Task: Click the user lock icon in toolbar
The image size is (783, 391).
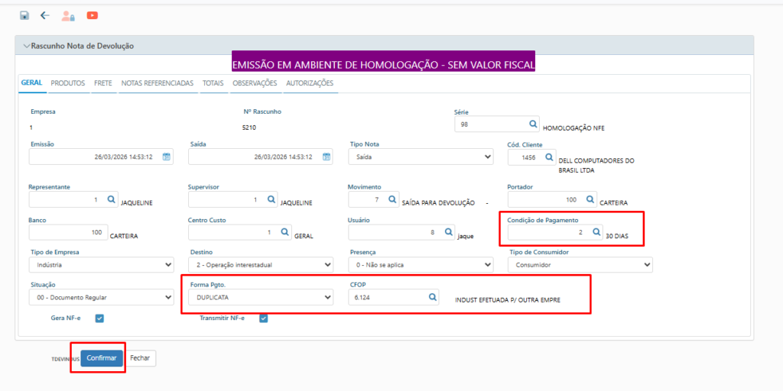Action: click(68, 15)
